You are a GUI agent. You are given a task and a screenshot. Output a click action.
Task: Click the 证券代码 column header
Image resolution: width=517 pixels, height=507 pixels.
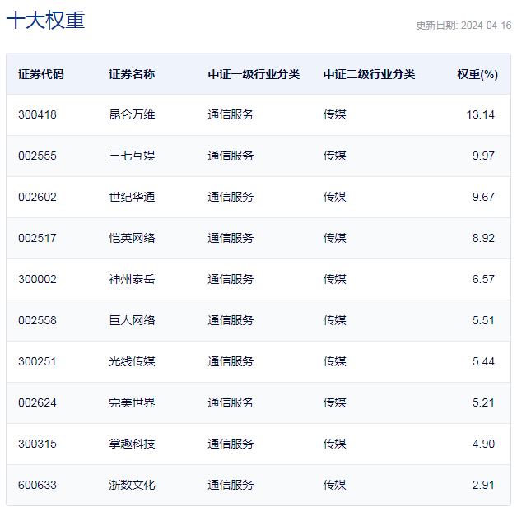(x=41, y=74)
